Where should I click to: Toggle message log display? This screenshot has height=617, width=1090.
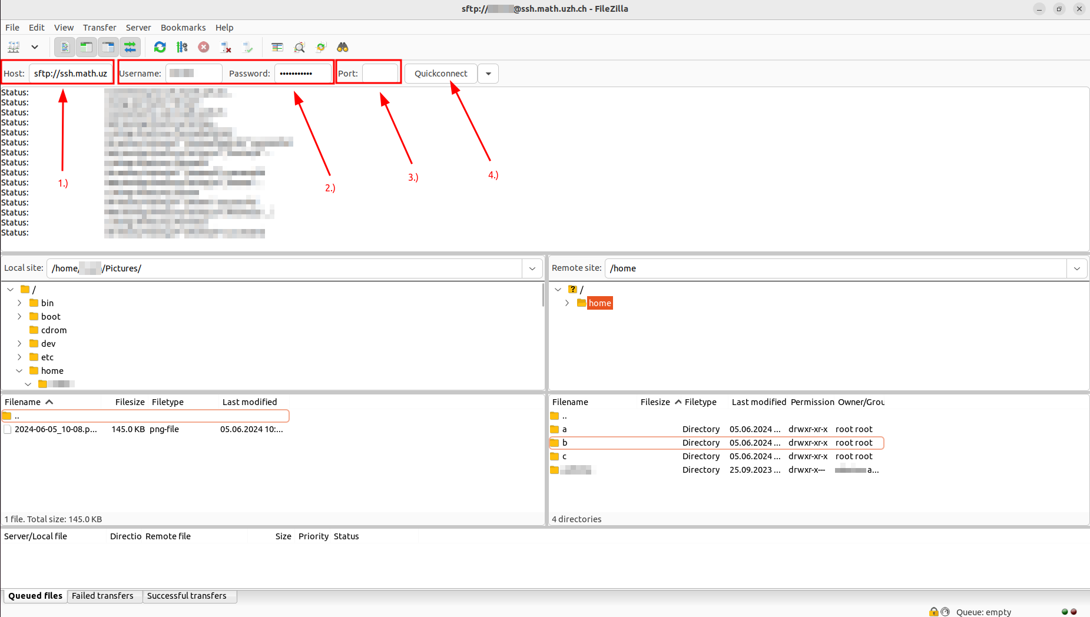pyautogui.click(x=65, y=47)
